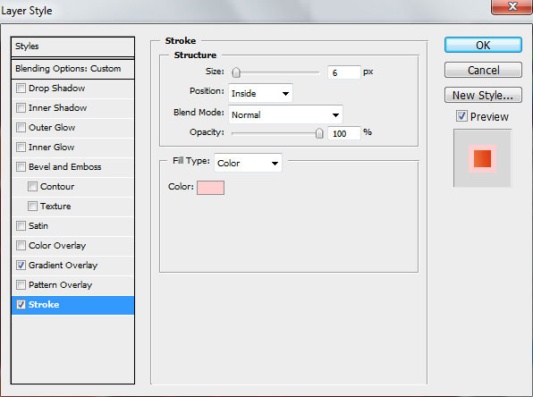Confirm with the OK button
Viewport: 533px width, 397px height.
483,46
